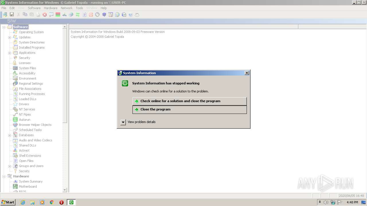Select the Shell Extensions tree item

coord(30,156)
